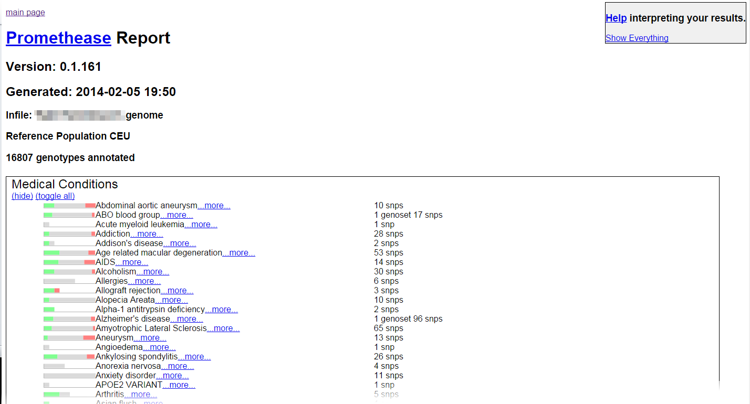Hide the Medical Conditions section
This screenshot has height=404, width=750.
[x=22, y=196]
